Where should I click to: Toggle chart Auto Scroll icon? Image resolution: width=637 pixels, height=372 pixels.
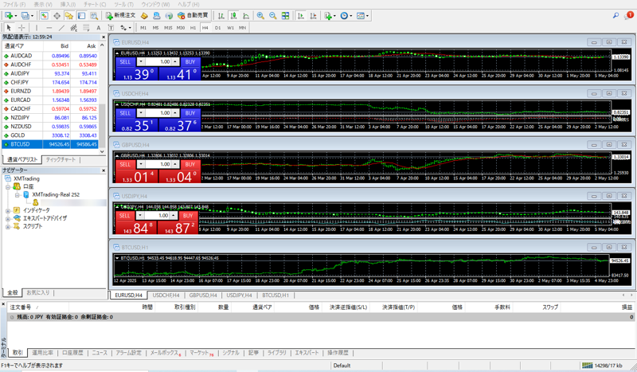pos(301,15)
